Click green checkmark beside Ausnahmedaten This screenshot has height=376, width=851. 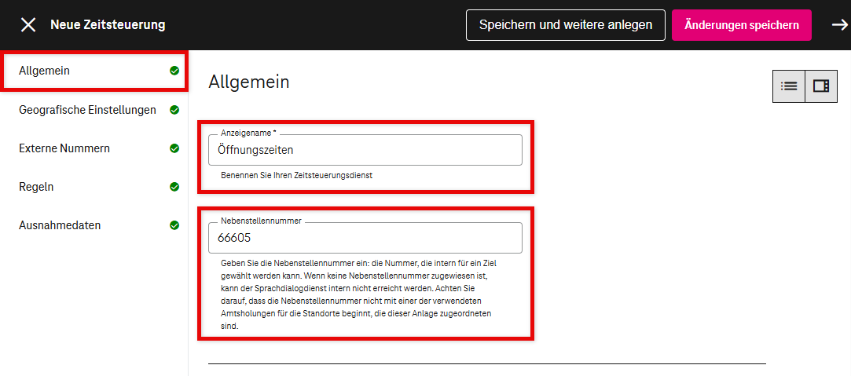pyautogui.click(x=174, y=225)
